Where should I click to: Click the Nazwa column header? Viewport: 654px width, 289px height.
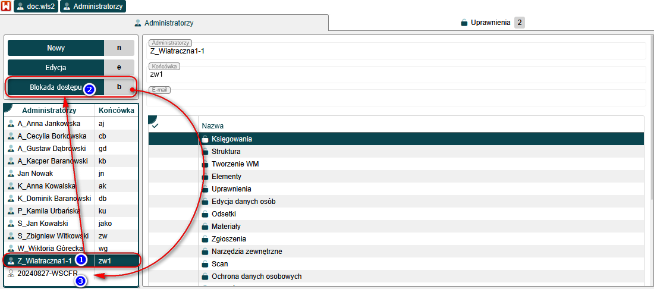point(422,125)
